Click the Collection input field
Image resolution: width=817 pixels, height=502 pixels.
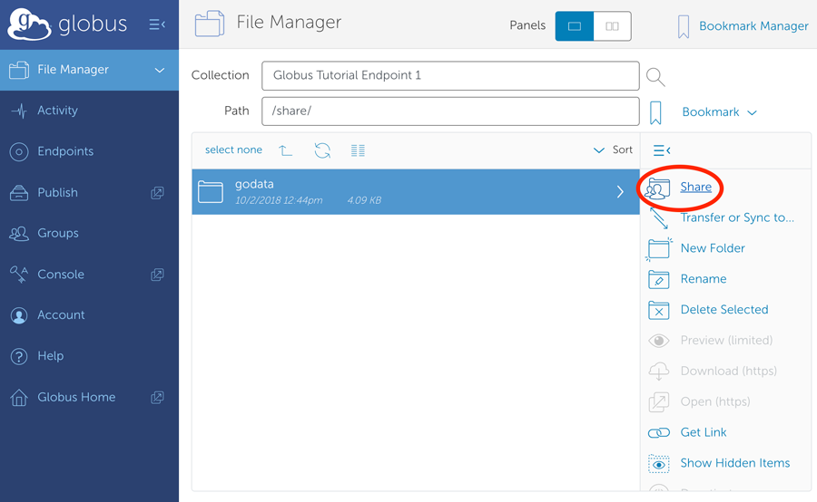tap(450, 75)
